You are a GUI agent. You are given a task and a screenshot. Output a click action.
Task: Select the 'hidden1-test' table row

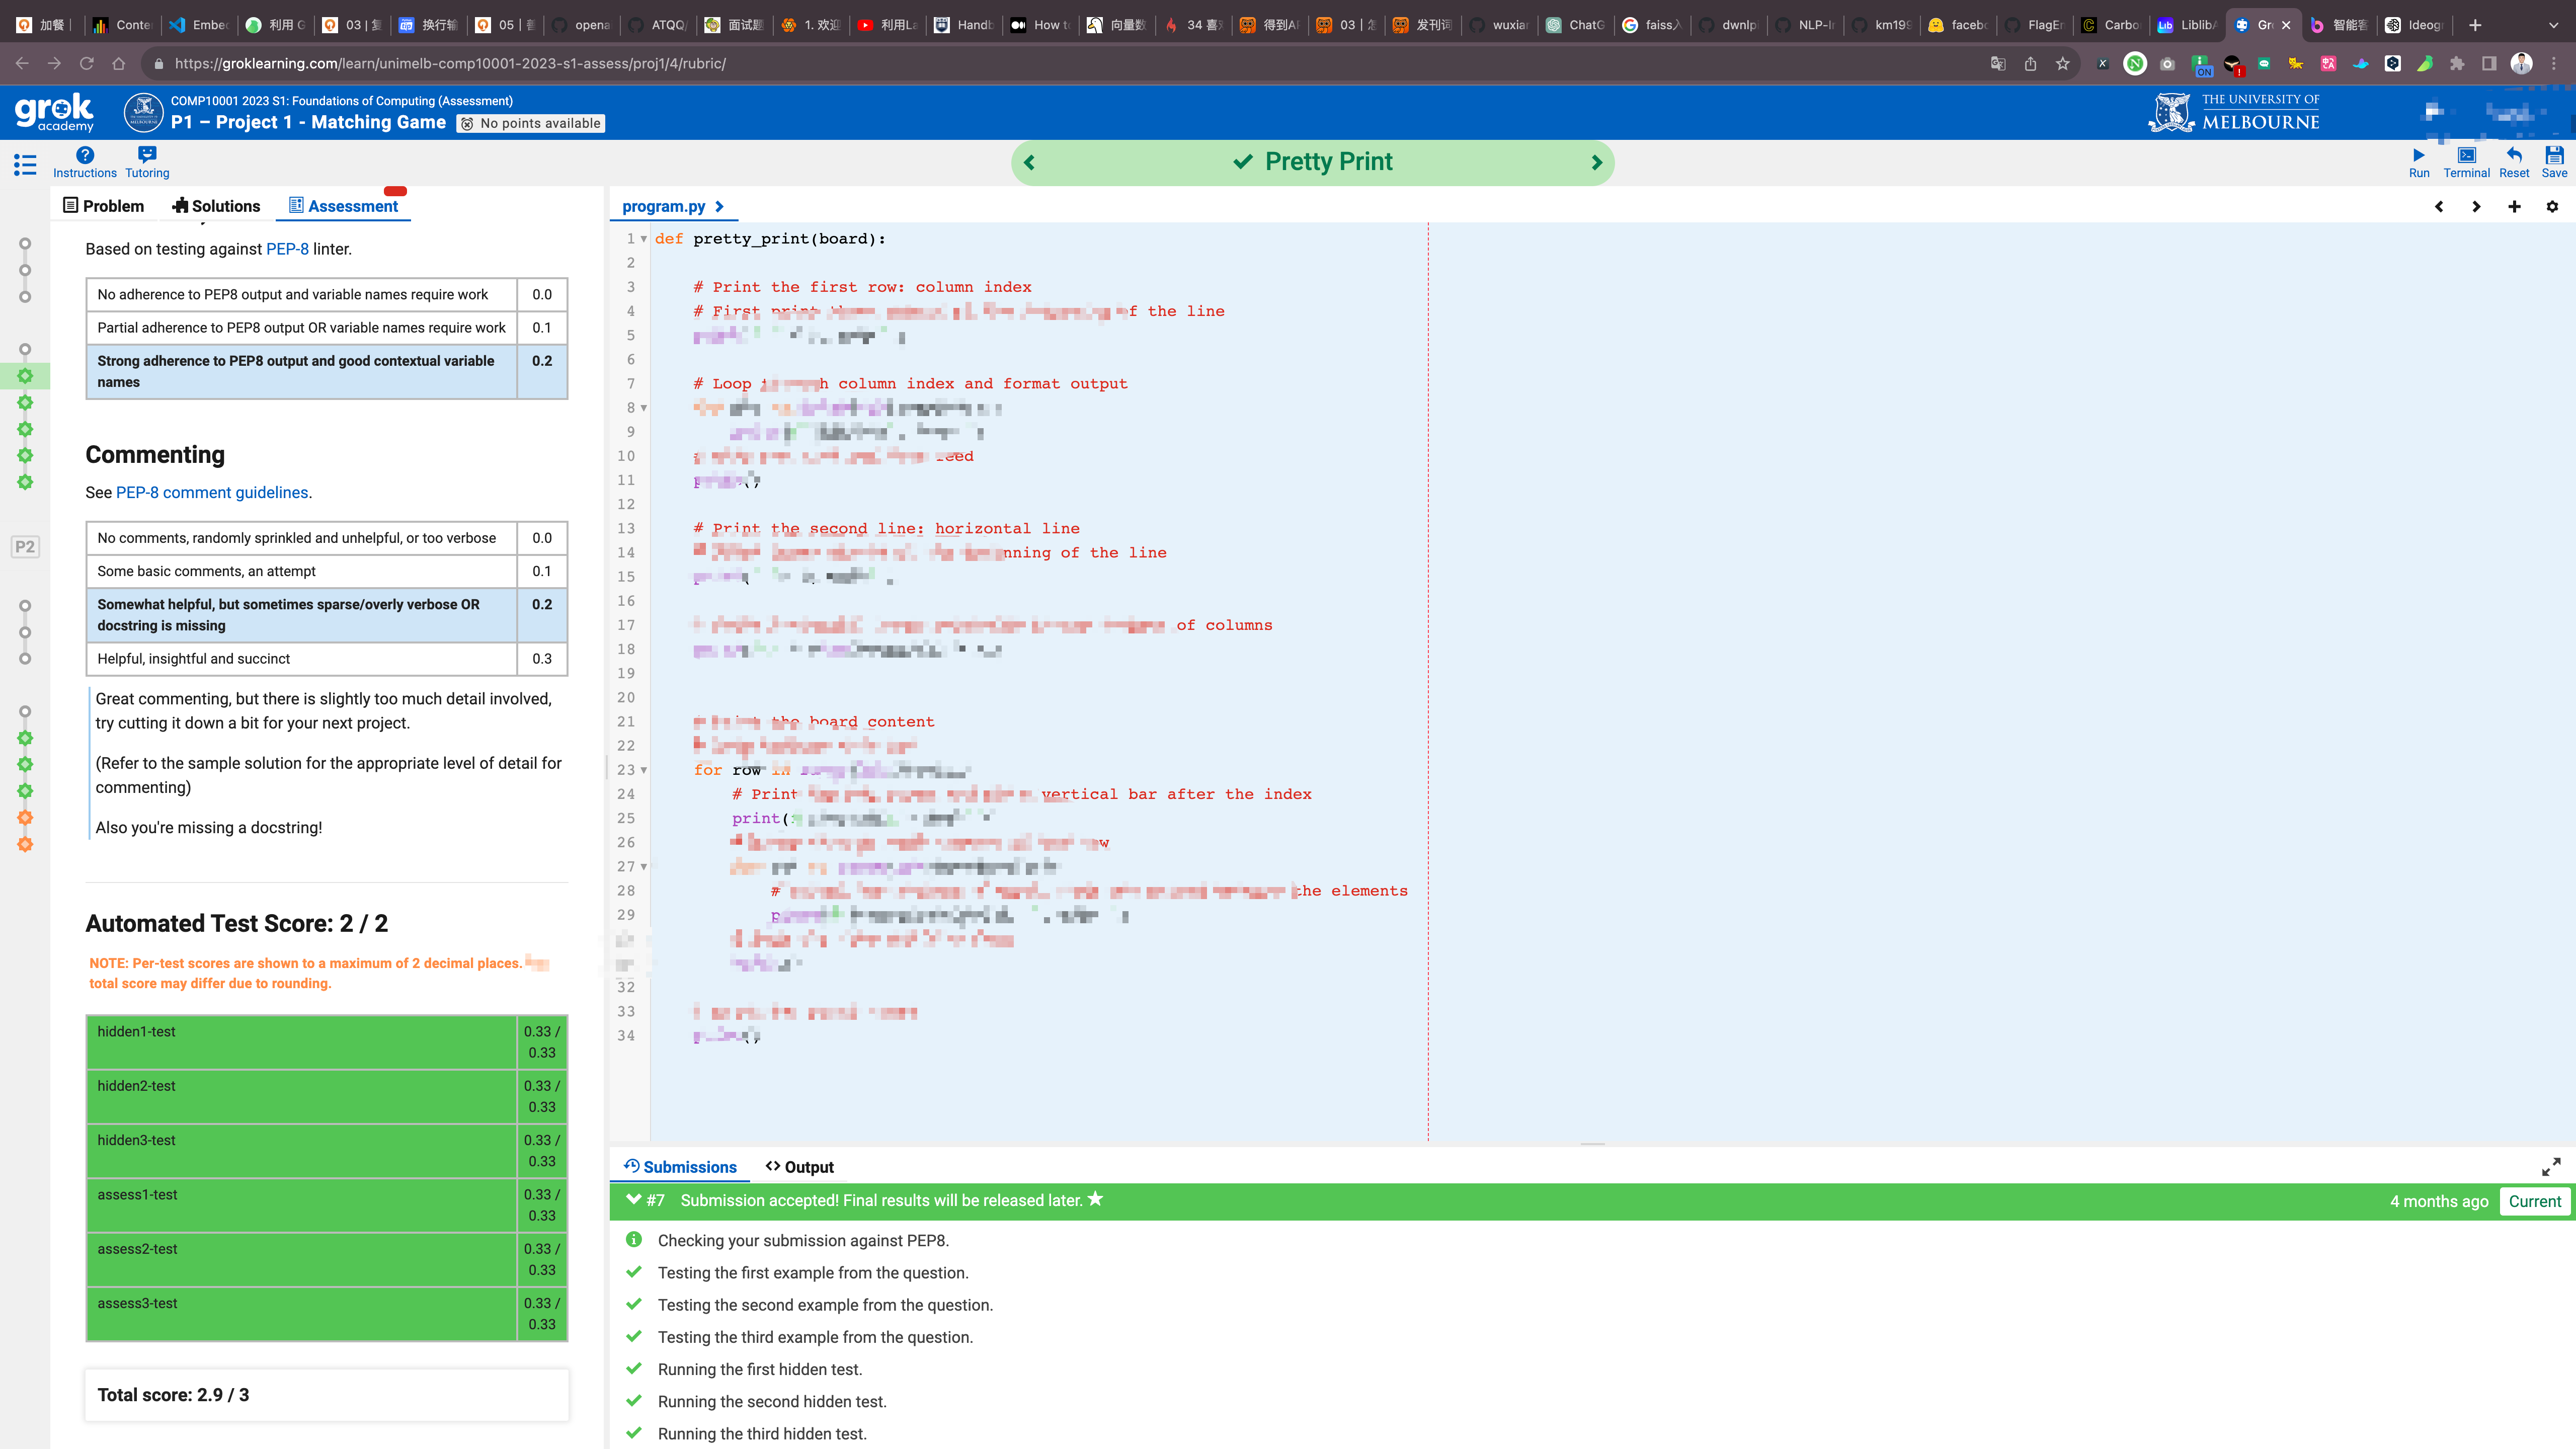coord(327,1042)
